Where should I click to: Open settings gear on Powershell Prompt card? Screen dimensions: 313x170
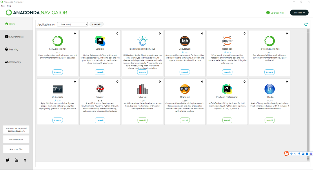(287, 34)
